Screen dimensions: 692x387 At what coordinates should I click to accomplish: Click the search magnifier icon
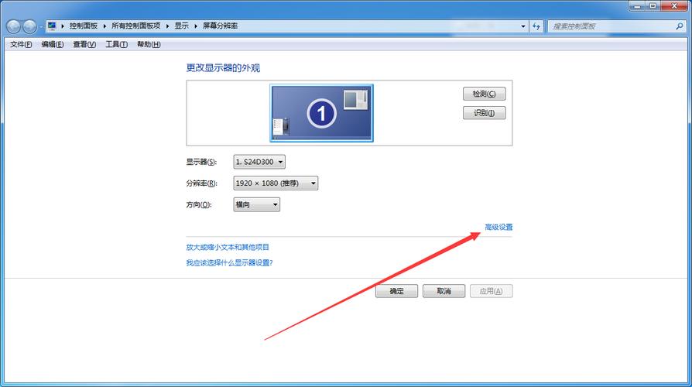(x=679, y=26)
